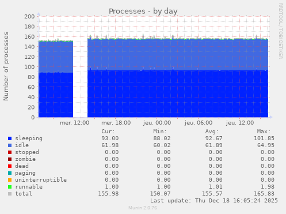Click the 'runnable' legend label
This screenshot has height=214, width=286.
[x=29, y=187]
